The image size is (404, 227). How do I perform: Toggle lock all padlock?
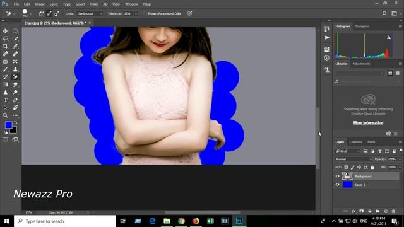click(x=372, y=167)
